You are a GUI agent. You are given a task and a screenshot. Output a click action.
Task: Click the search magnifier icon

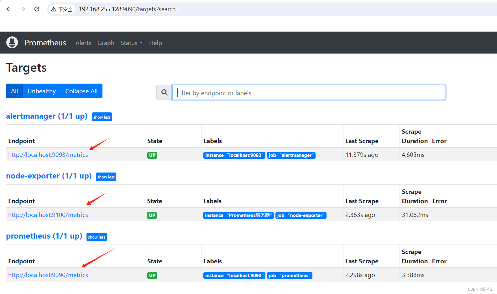pos(164,92)
